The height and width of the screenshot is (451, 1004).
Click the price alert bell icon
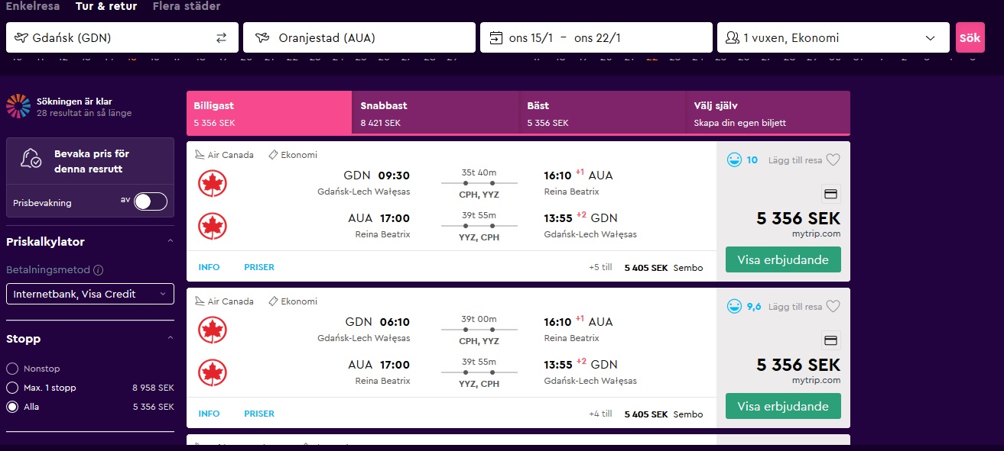click(x=31, y=159)
